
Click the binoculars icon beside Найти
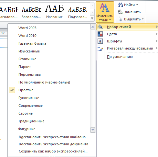click(120, 5)
